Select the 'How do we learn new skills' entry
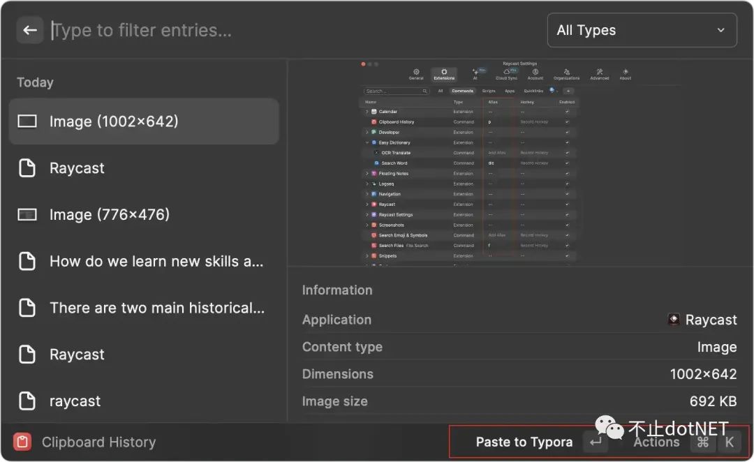This screenshot has width=754, height=462. click(x=144, y=261)
